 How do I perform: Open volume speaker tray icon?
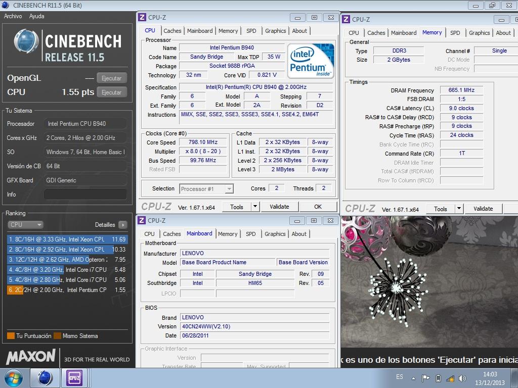tap(462, 378)
